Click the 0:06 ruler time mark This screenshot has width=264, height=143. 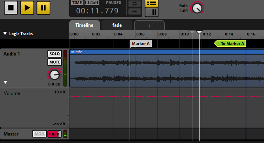pyautogui.click(x=140, y=34)
